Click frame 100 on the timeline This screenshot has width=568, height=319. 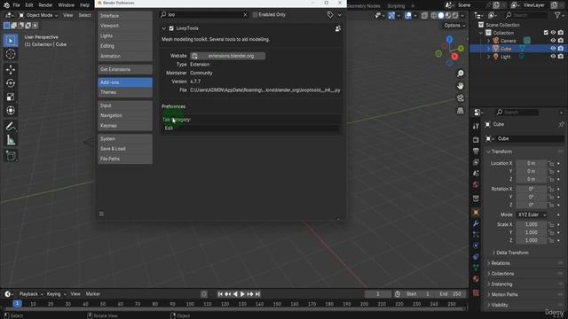point(190,304)
